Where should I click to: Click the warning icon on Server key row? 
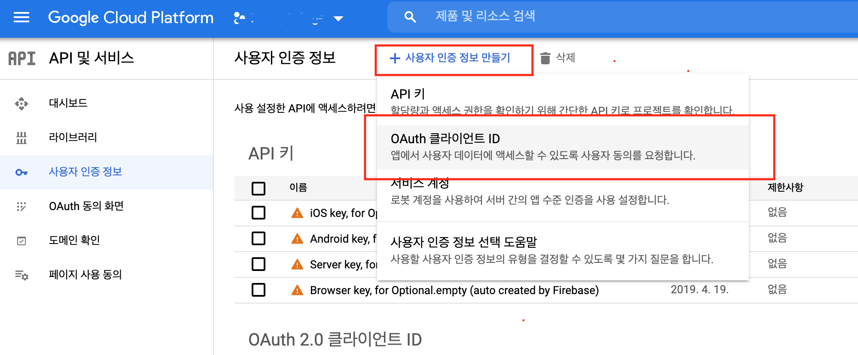(297, 265)
